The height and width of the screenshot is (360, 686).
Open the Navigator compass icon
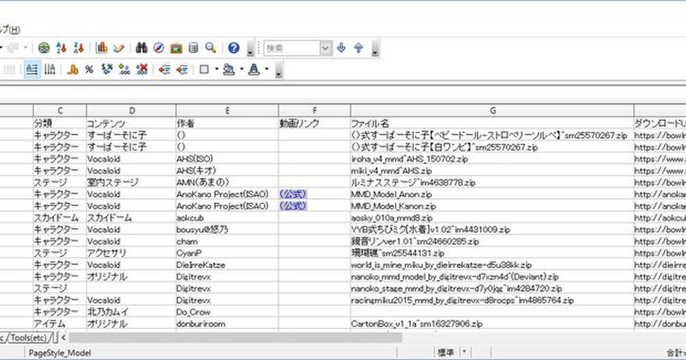click(x=159, y=48)
